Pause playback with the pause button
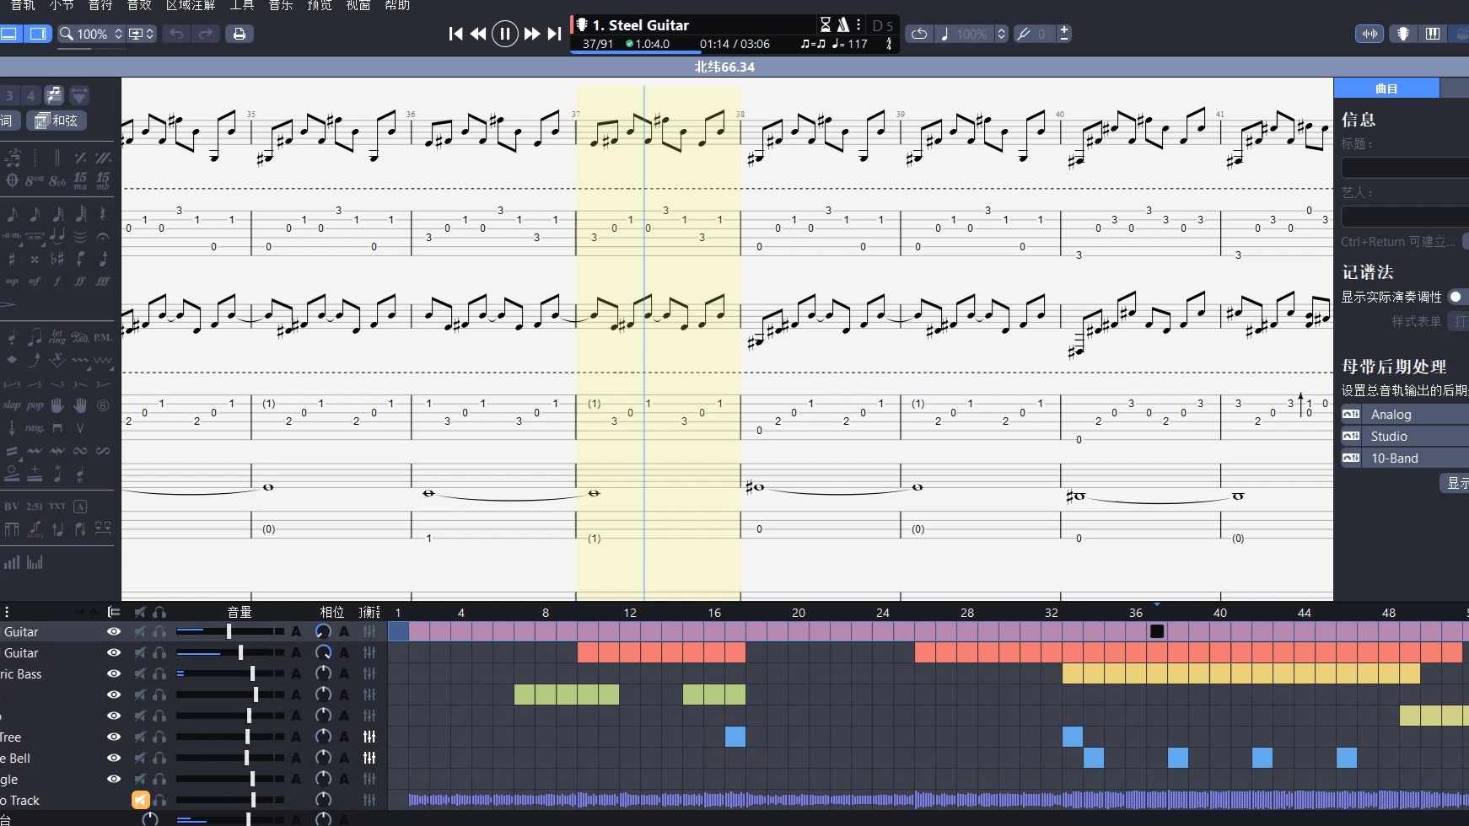 coord(504,34)
